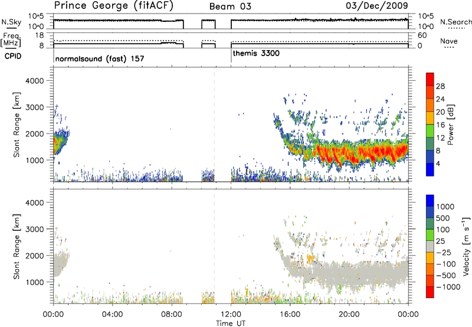This screenshot has height=327, width=472.
Task: Click the '08:00' time tick label
Action: (172, 315)
